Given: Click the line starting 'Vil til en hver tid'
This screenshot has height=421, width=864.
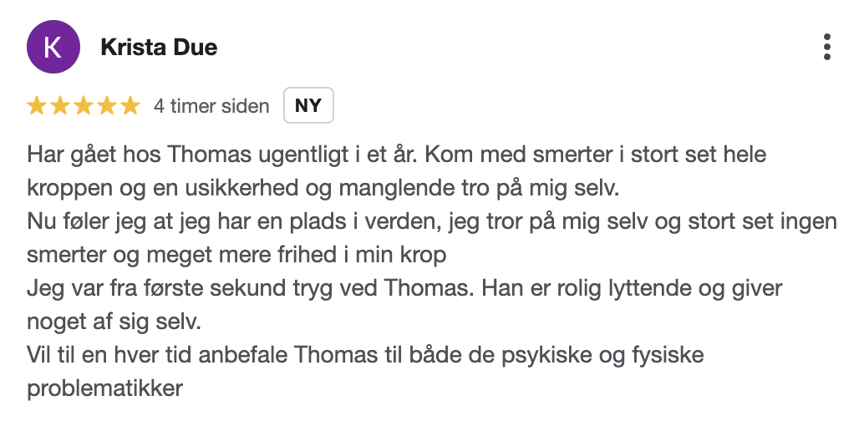Looking at the screenshot, I should [x=365, y=356].
